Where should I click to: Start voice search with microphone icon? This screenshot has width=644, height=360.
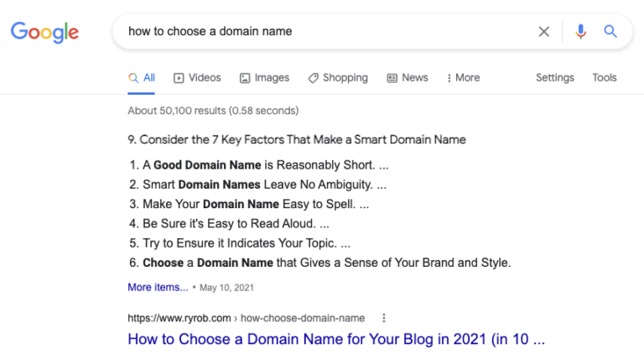pyautogui.click(x=580, y=32)
